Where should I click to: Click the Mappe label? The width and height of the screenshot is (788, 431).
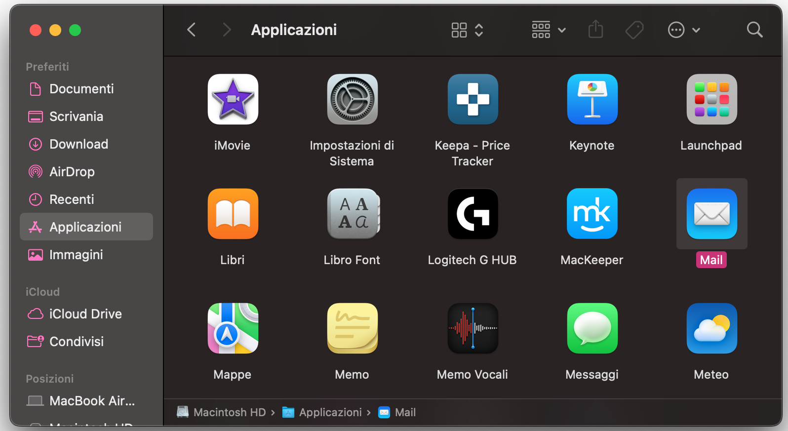(x=233, y=375)
